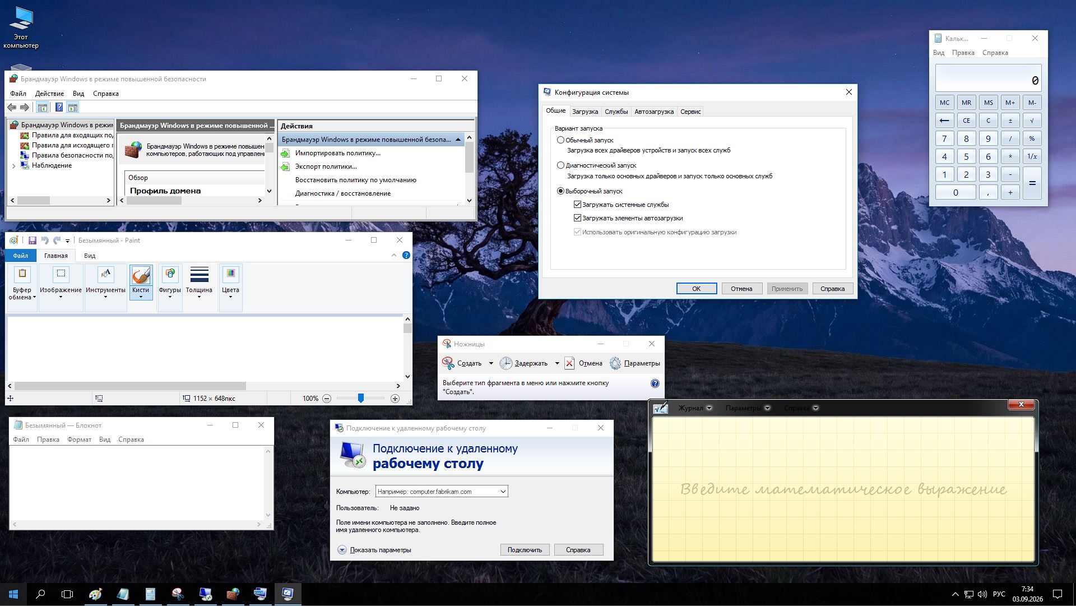
Task: Click zoom in plus button in Paint
Action: click(x=395, y=399)
